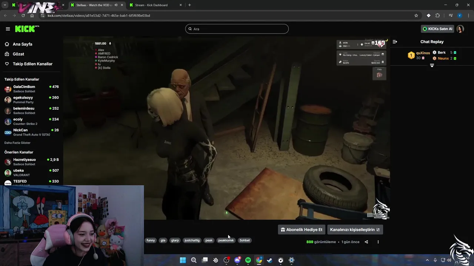Open egekulsoyy channel
The height and width of the screenshot is (266, 474).
coord(31,100)
